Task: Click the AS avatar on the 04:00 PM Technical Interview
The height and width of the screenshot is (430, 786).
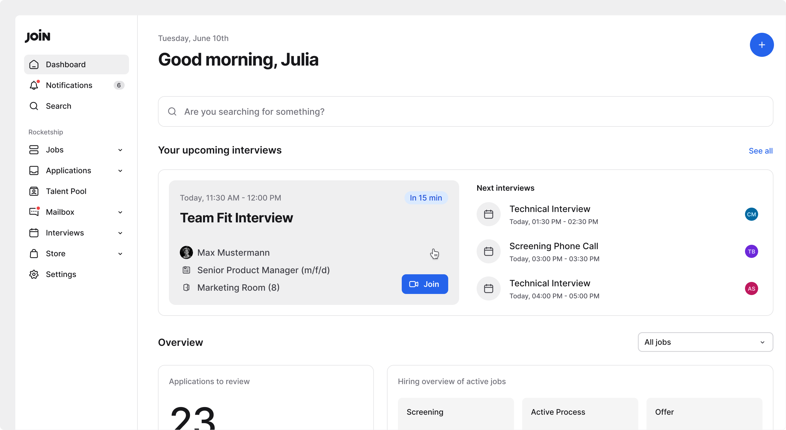Action: pos(751,288)
